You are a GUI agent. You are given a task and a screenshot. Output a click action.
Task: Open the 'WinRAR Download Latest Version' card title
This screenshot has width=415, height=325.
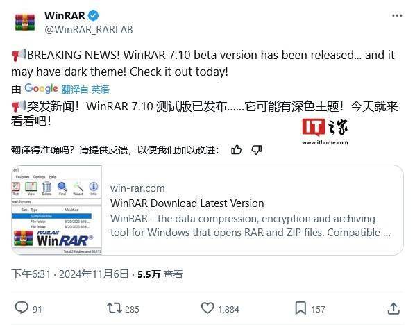coord(187,203)
